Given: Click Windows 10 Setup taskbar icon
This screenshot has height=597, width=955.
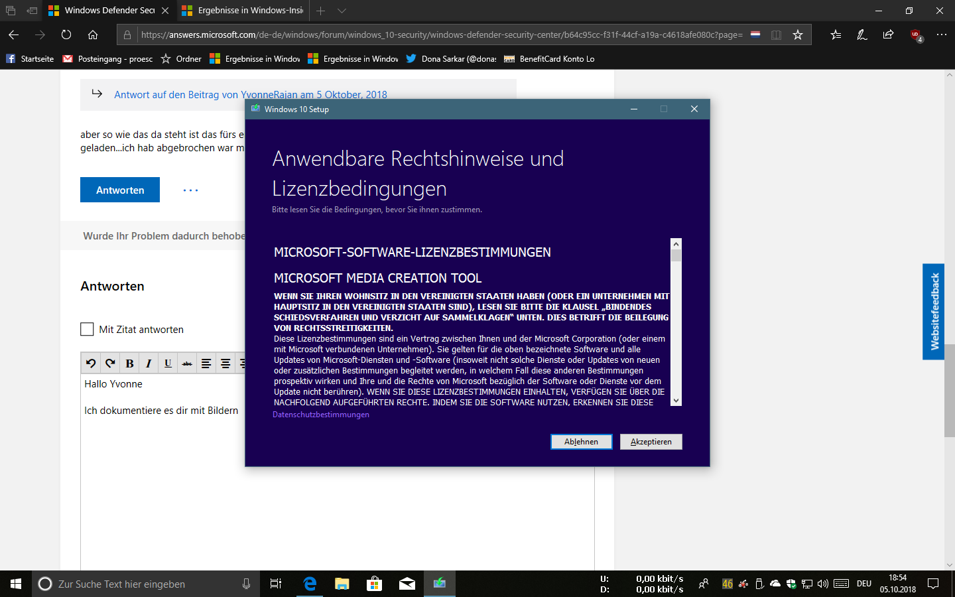Looking at the screenshot, I should click(x=439, y=584).
